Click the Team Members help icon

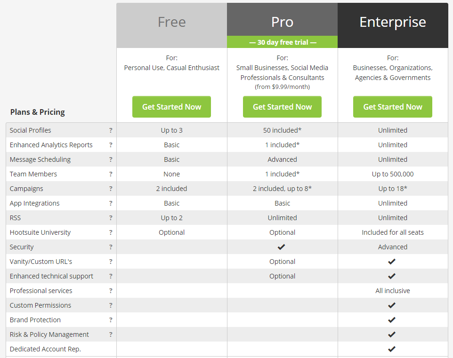tap(111, 174)
